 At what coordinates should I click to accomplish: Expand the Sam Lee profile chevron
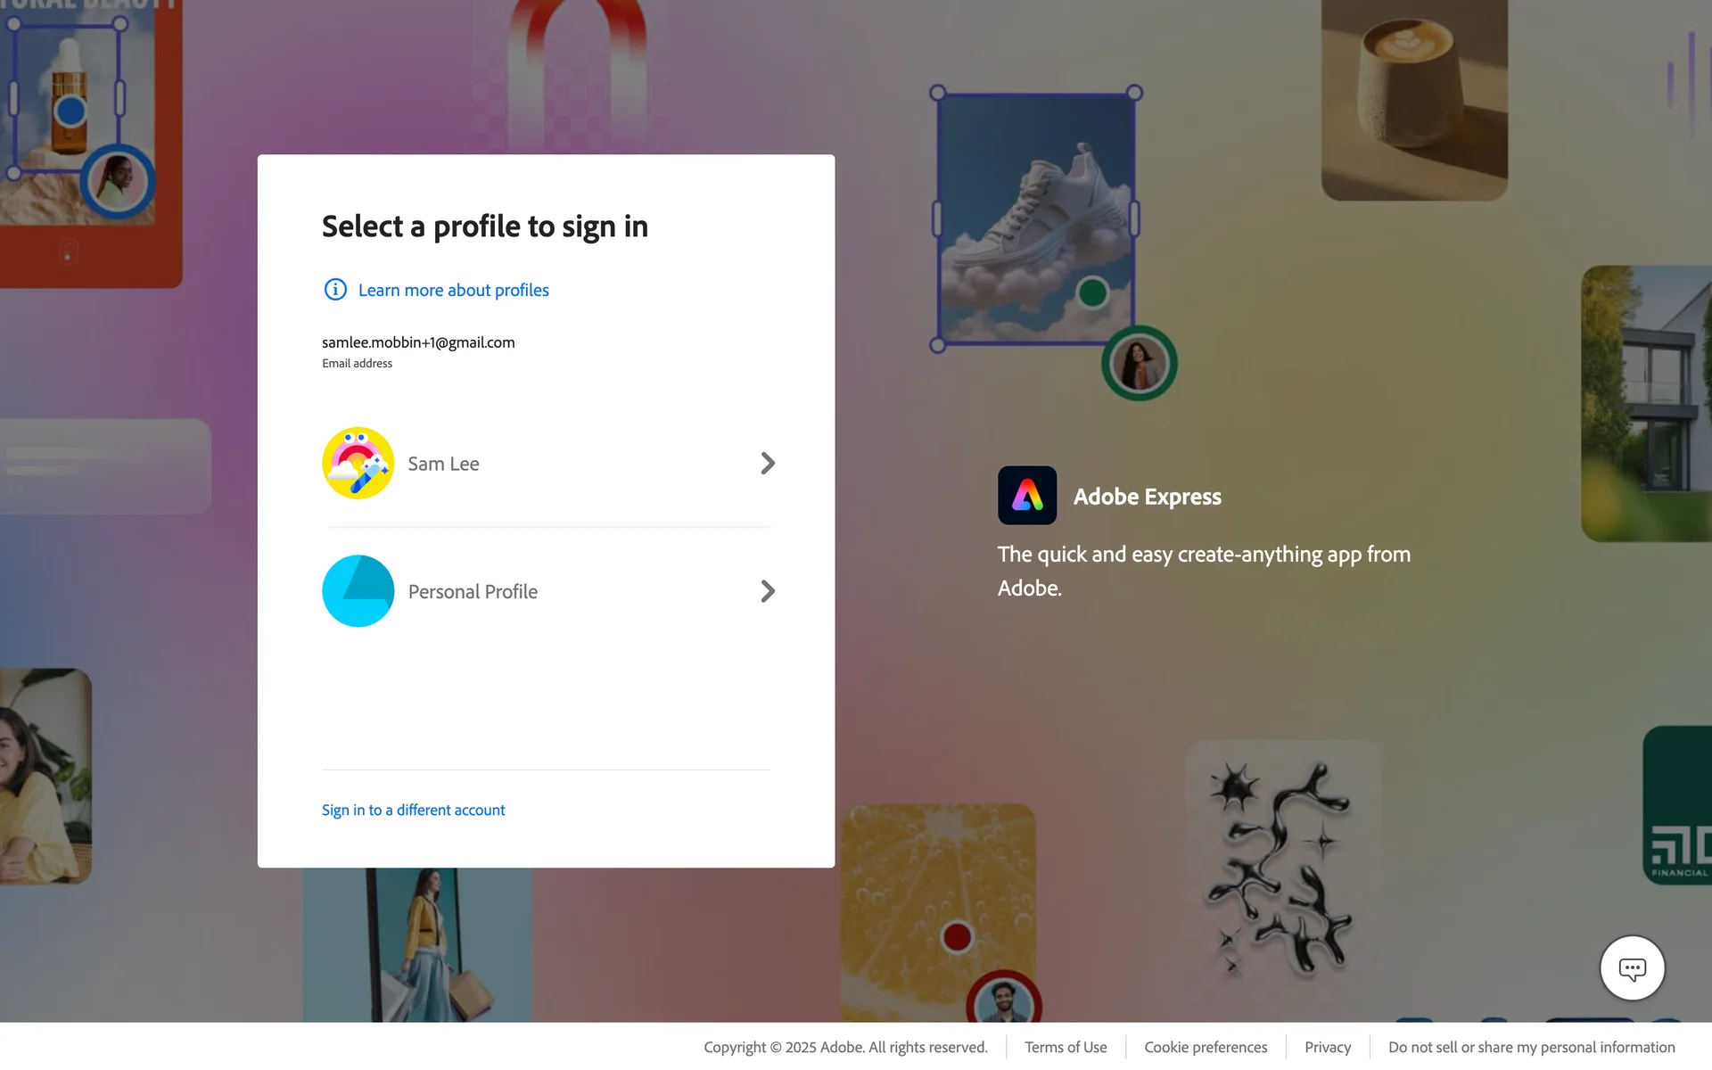tap(767, 464)
